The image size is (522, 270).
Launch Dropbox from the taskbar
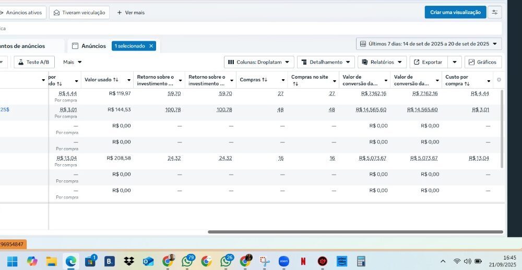click(129, 261)
